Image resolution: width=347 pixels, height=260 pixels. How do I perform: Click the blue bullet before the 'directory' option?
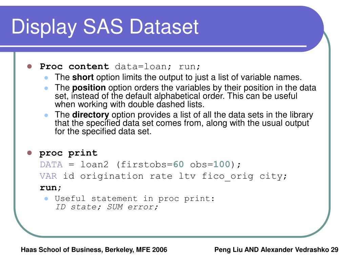tap(46, 115)
